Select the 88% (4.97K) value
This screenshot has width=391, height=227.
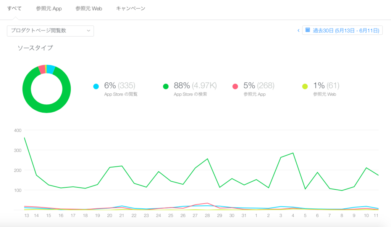pos(195,86)
